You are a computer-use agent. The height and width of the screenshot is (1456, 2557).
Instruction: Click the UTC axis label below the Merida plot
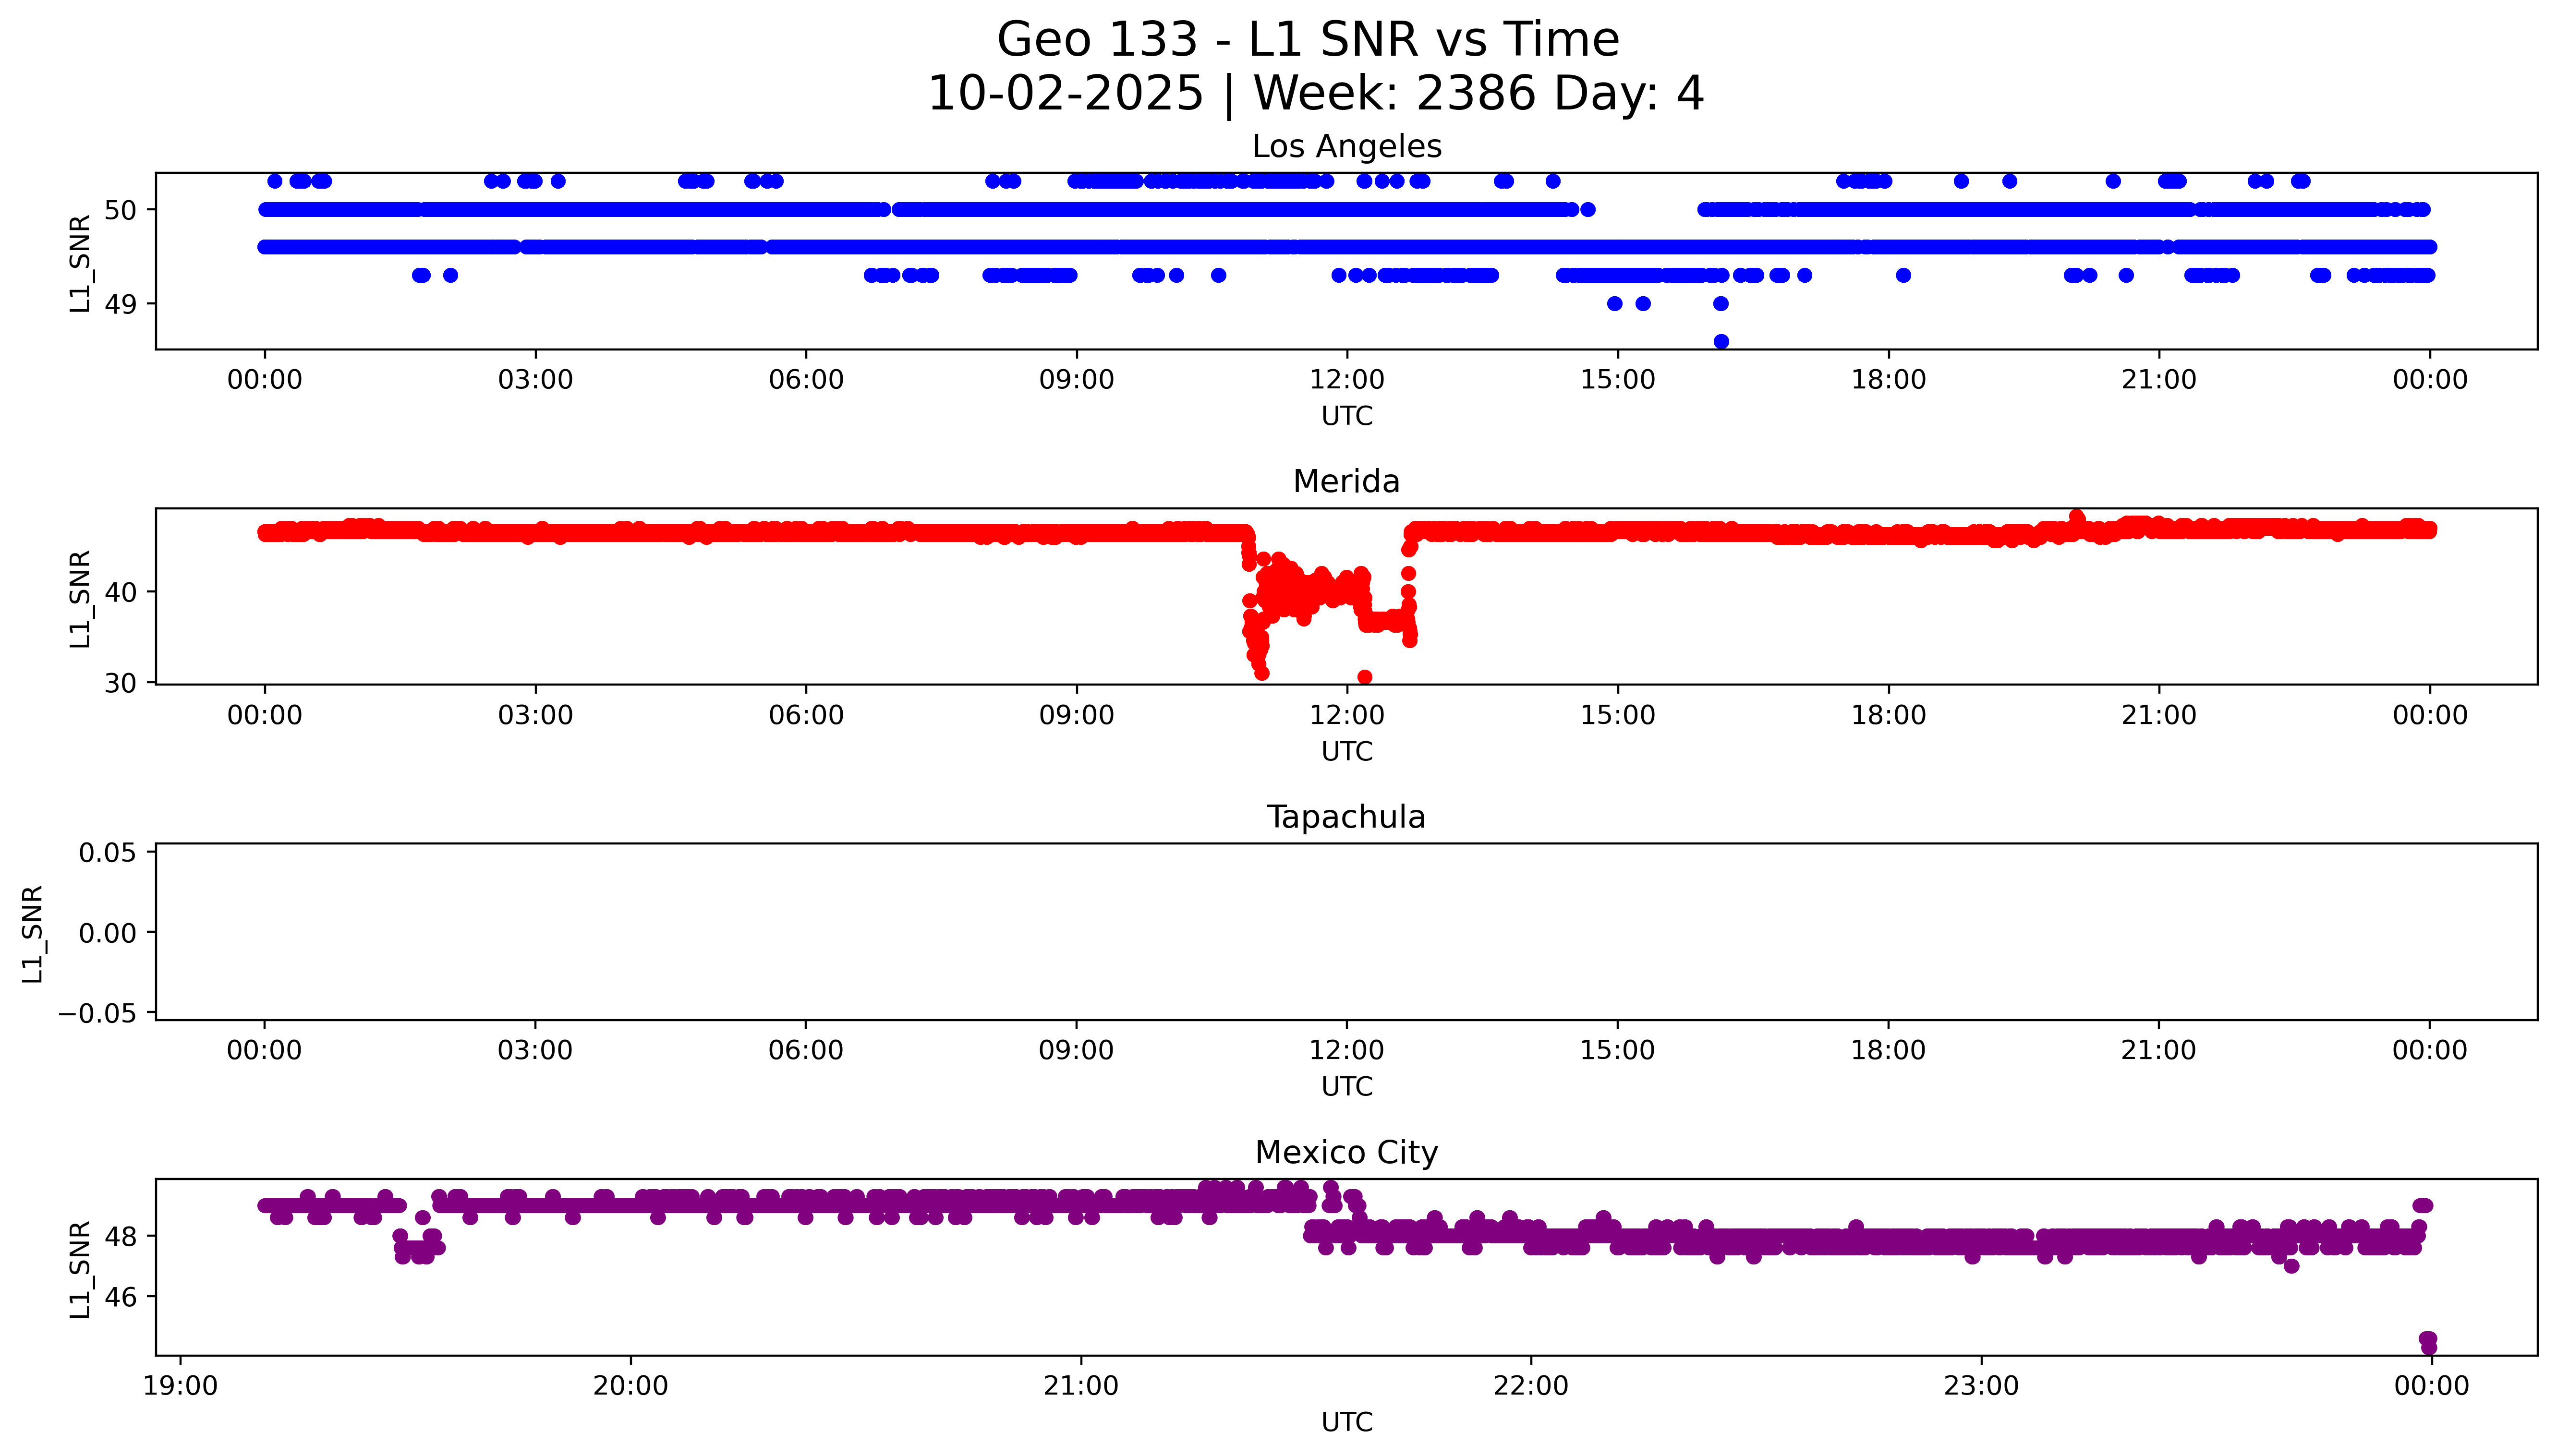click(x=1346, y=751)
